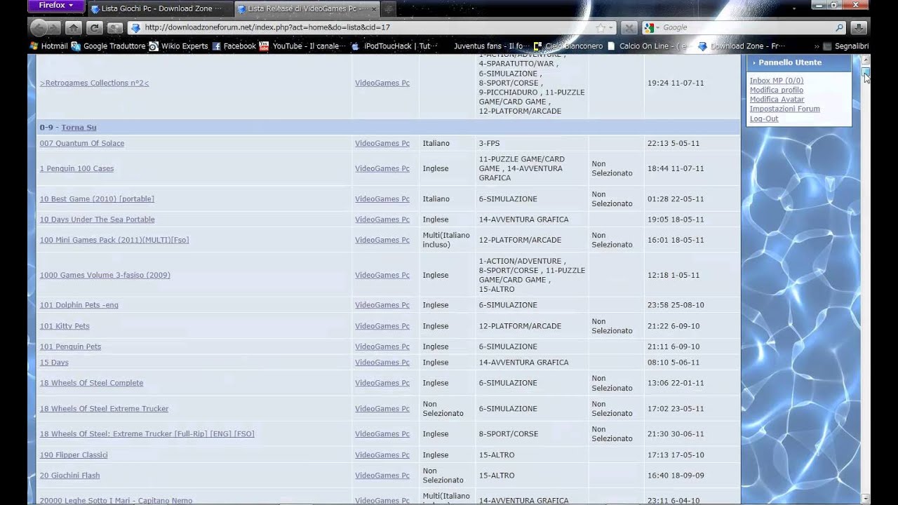Open the Firefox menu button
Viewport: 898px width, 505px height.
pos(56,6)
